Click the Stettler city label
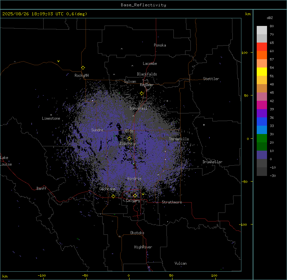This screenshot has height=280, width=287. (x=211, y=79)
